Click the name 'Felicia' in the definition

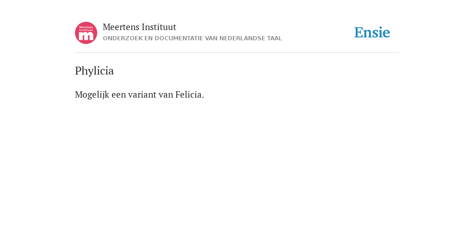pyautogui.click(x=189, y=94)
